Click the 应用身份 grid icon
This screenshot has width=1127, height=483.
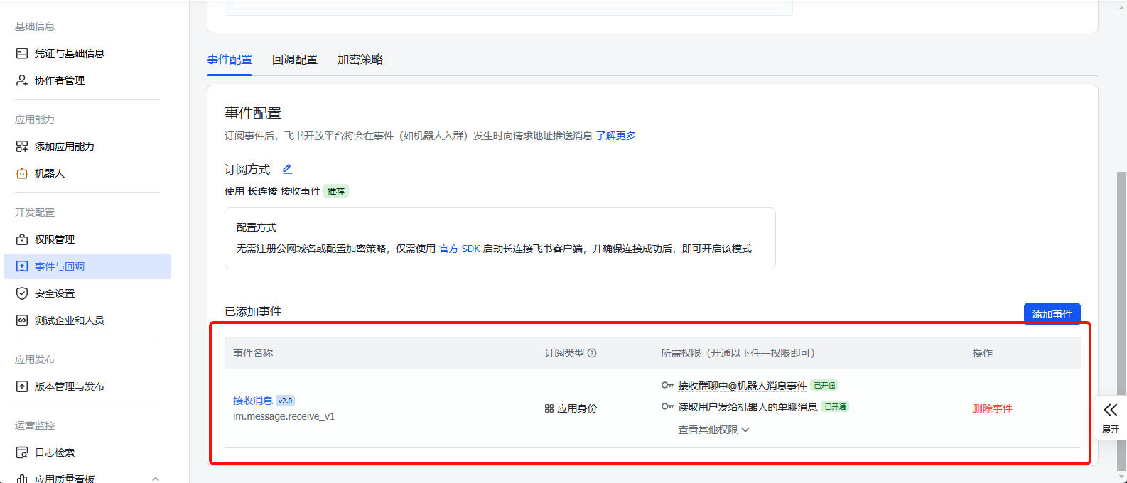tap(549, 408)
